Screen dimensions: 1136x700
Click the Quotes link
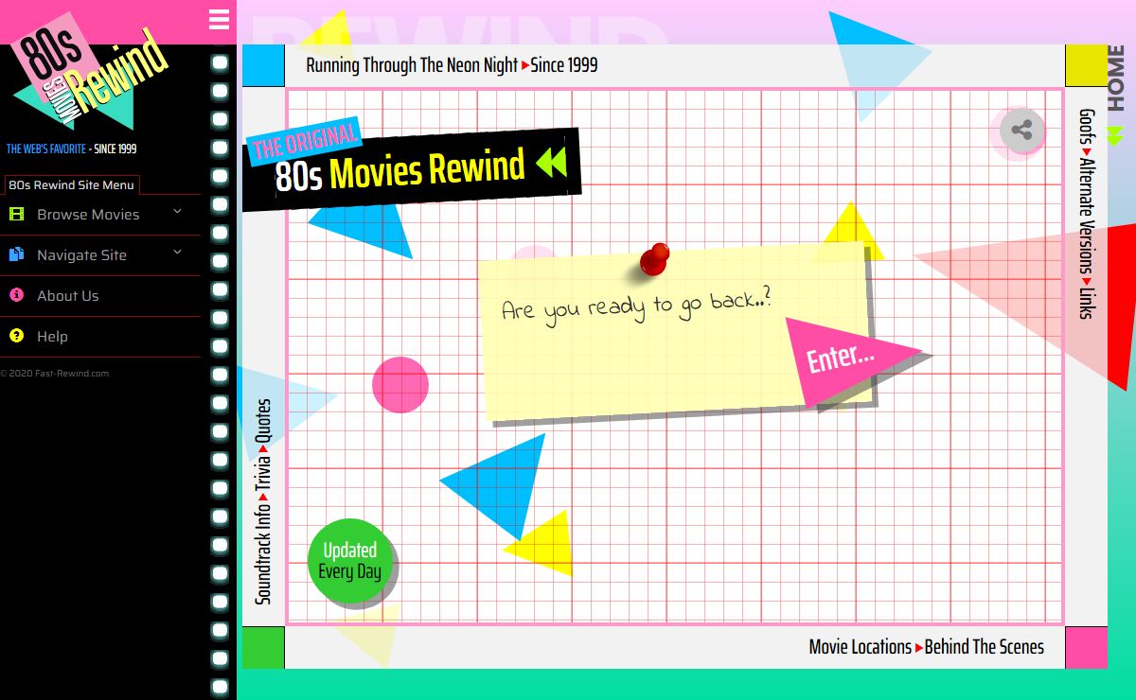click(x=263, y=421)
